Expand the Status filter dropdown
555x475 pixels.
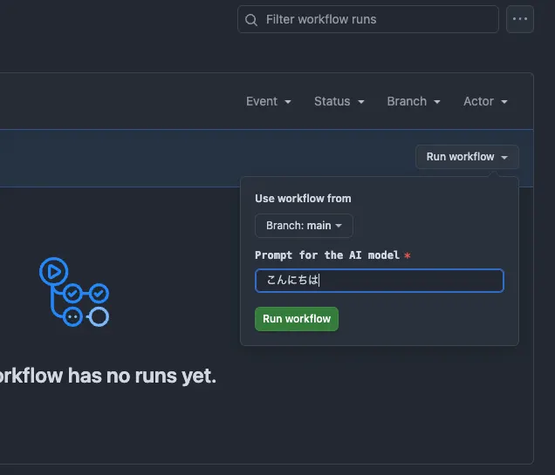(339, 101)
